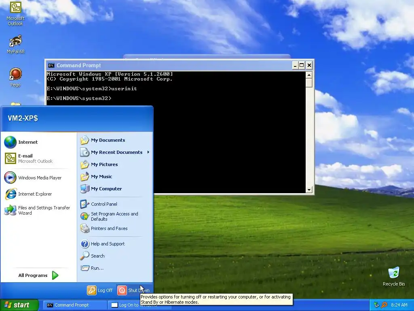The image size is (414, 311).
Task: Open Help and Support
Action: pos(115,243)
